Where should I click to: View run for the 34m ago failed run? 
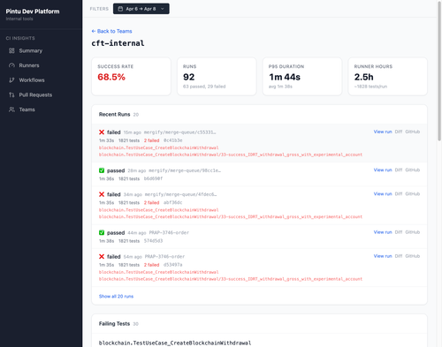coord(383,193)
